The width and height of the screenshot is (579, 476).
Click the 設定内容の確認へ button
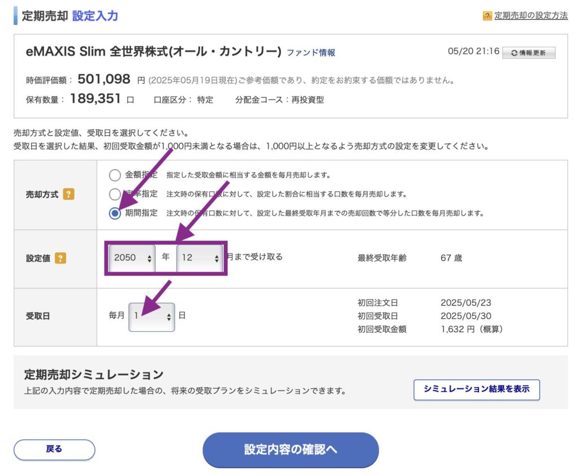coord(291,450)
